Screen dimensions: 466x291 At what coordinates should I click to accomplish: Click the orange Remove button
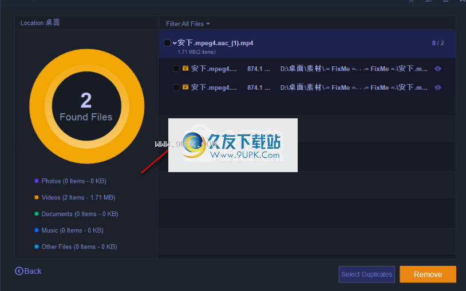click(x=428, y=274)
